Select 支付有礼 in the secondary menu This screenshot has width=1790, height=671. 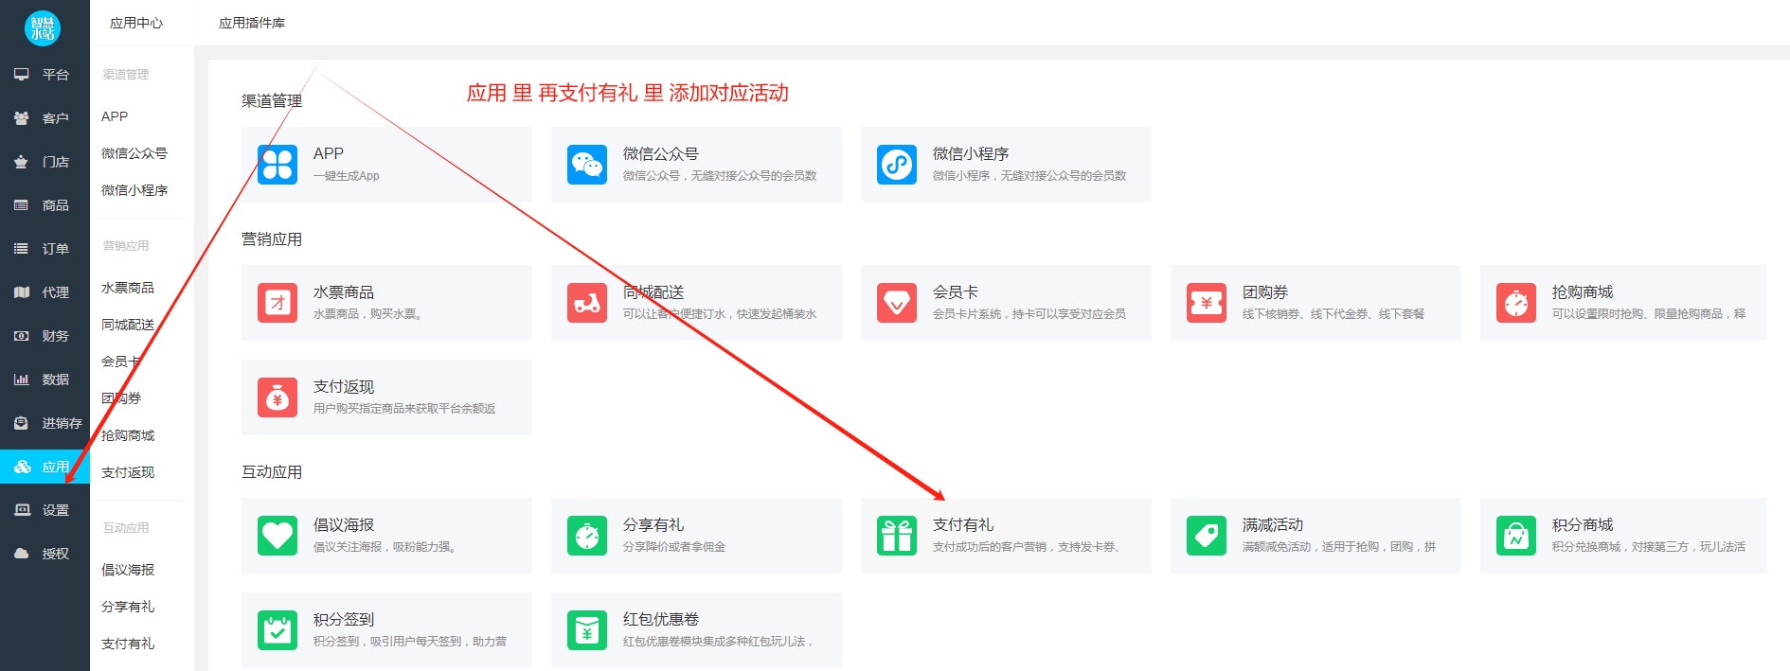128,644
